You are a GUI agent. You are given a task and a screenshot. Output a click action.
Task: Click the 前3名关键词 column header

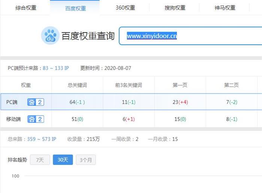[129, 85]
